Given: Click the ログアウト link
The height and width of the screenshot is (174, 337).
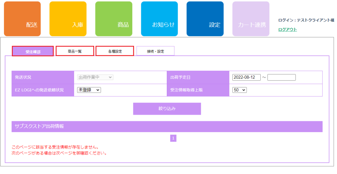Looking at the screenshot, I should tap(287, 29).
